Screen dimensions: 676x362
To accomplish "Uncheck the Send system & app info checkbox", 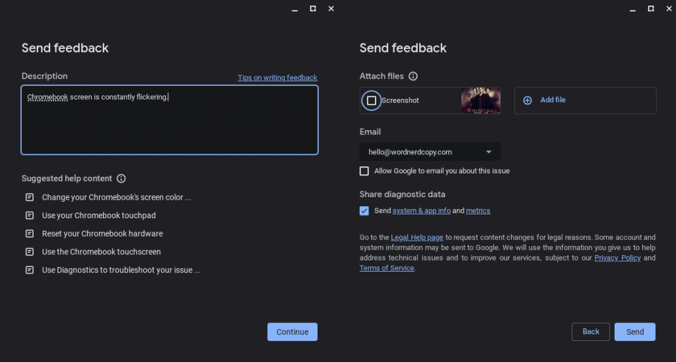I will tap(364, 211).
